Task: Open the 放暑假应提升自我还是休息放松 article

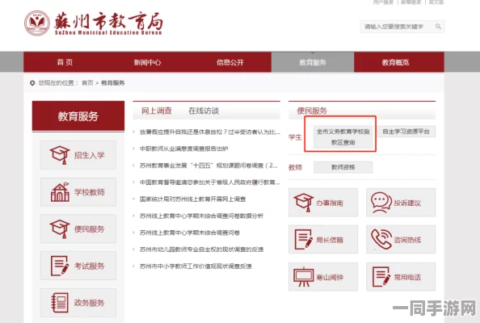Action: pyautogui.click(x=209, y=132)
